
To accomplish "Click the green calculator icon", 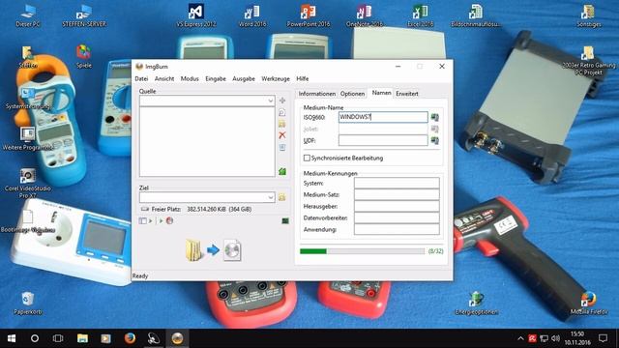I will (x=282, y=171).
